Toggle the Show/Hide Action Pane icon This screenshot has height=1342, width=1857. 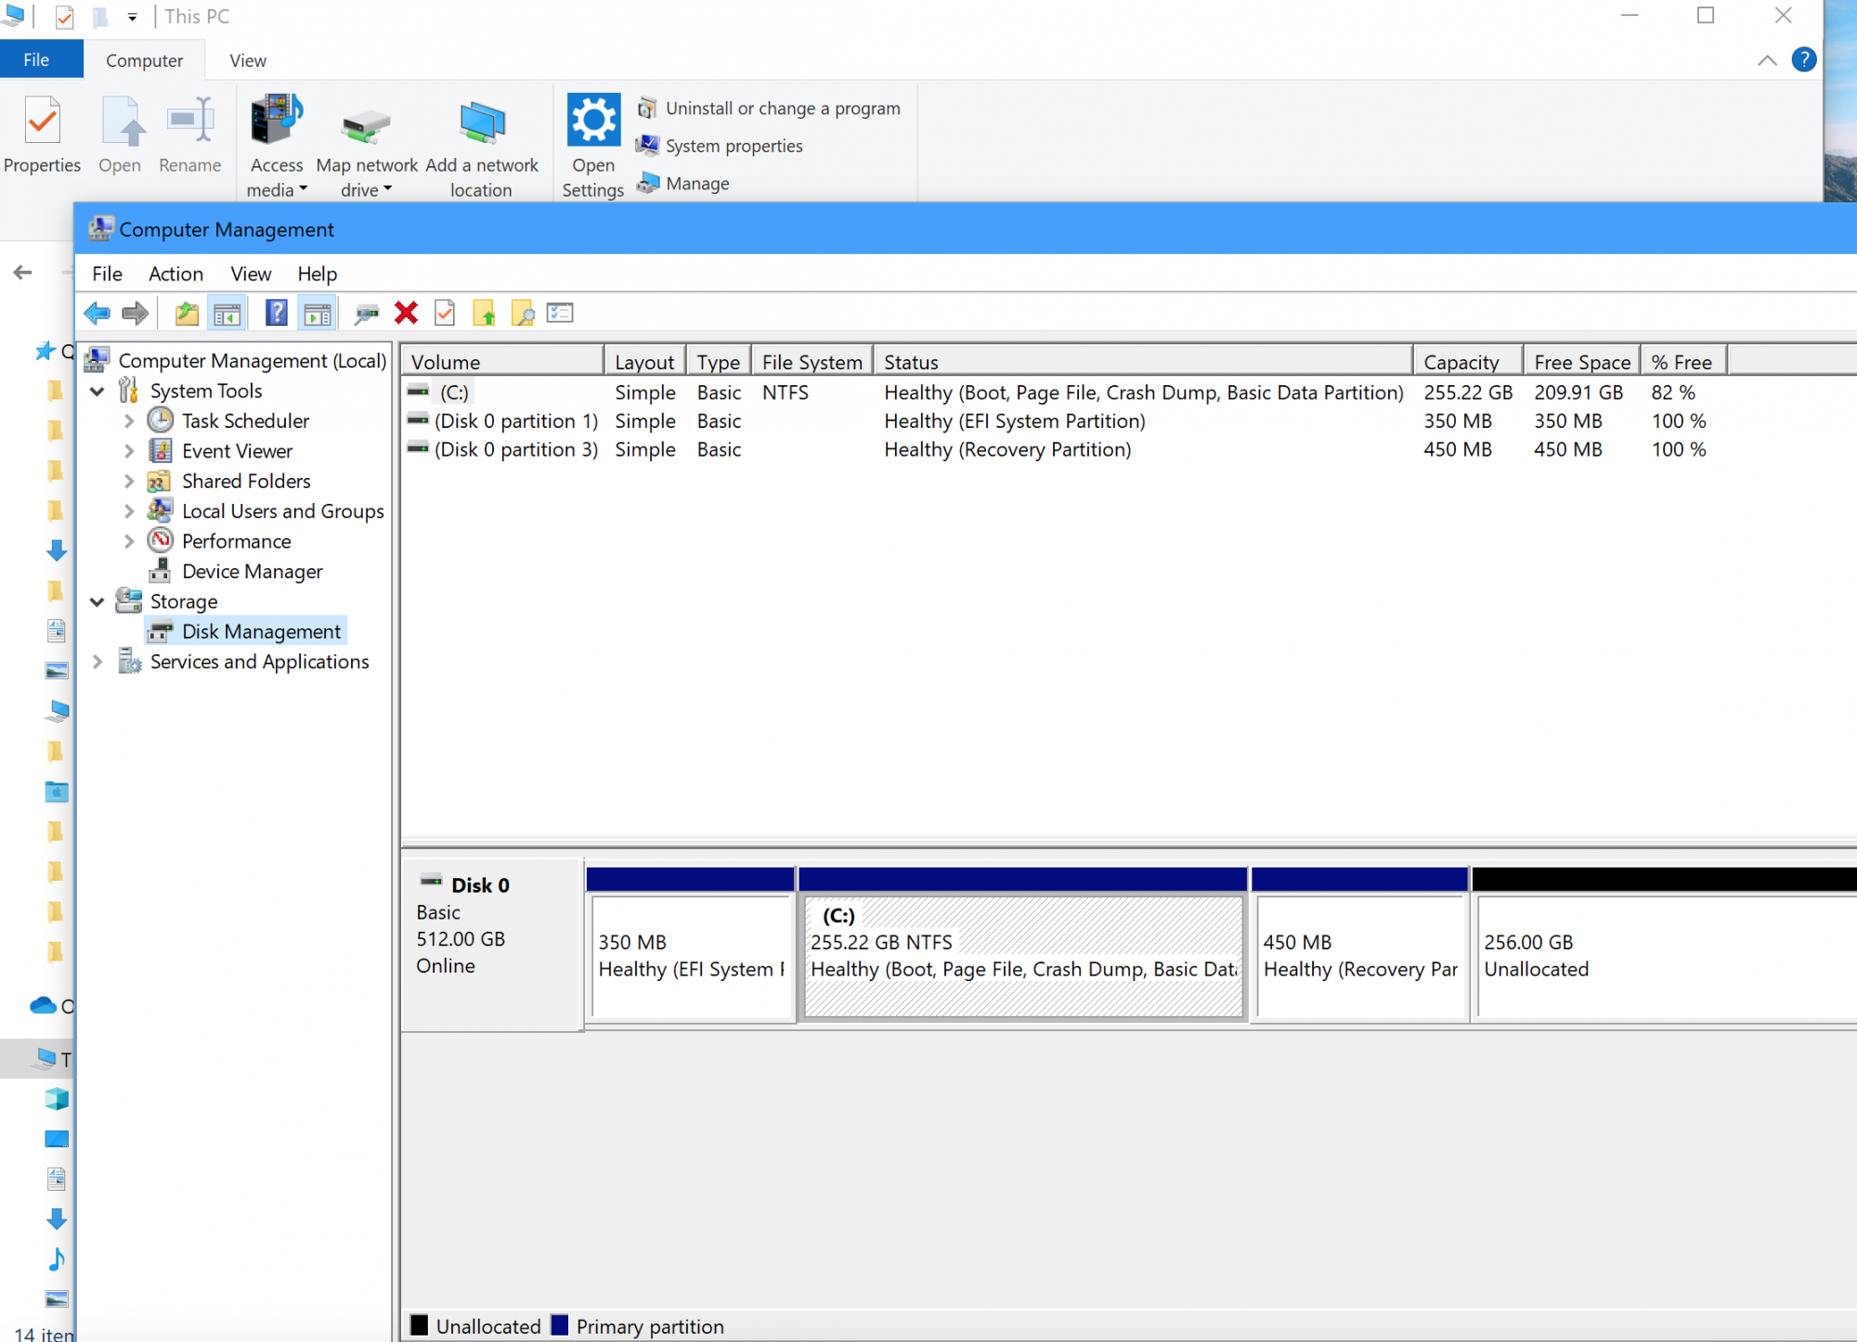317,313
